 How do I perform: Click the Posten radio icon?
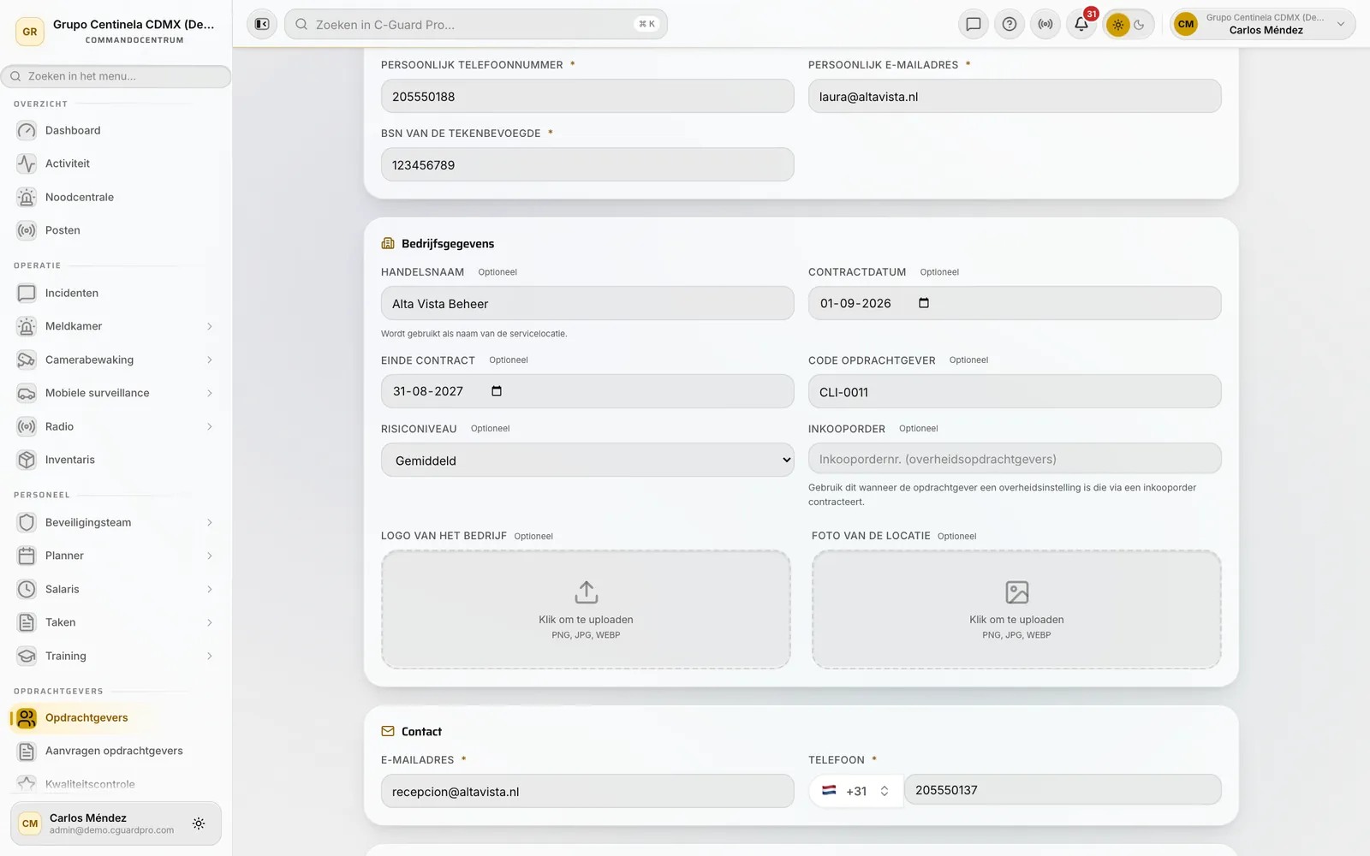point(27,230)
